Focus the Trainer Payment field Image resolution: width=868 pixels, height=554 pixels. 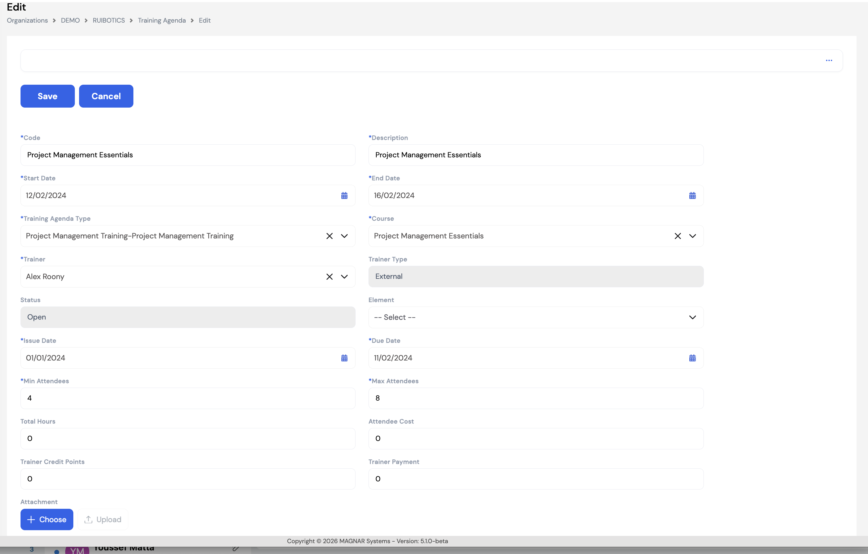pyautogui.click(x=536, y=479)
